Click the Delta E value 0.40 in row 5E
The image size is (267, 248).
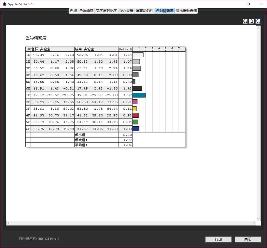127,82
